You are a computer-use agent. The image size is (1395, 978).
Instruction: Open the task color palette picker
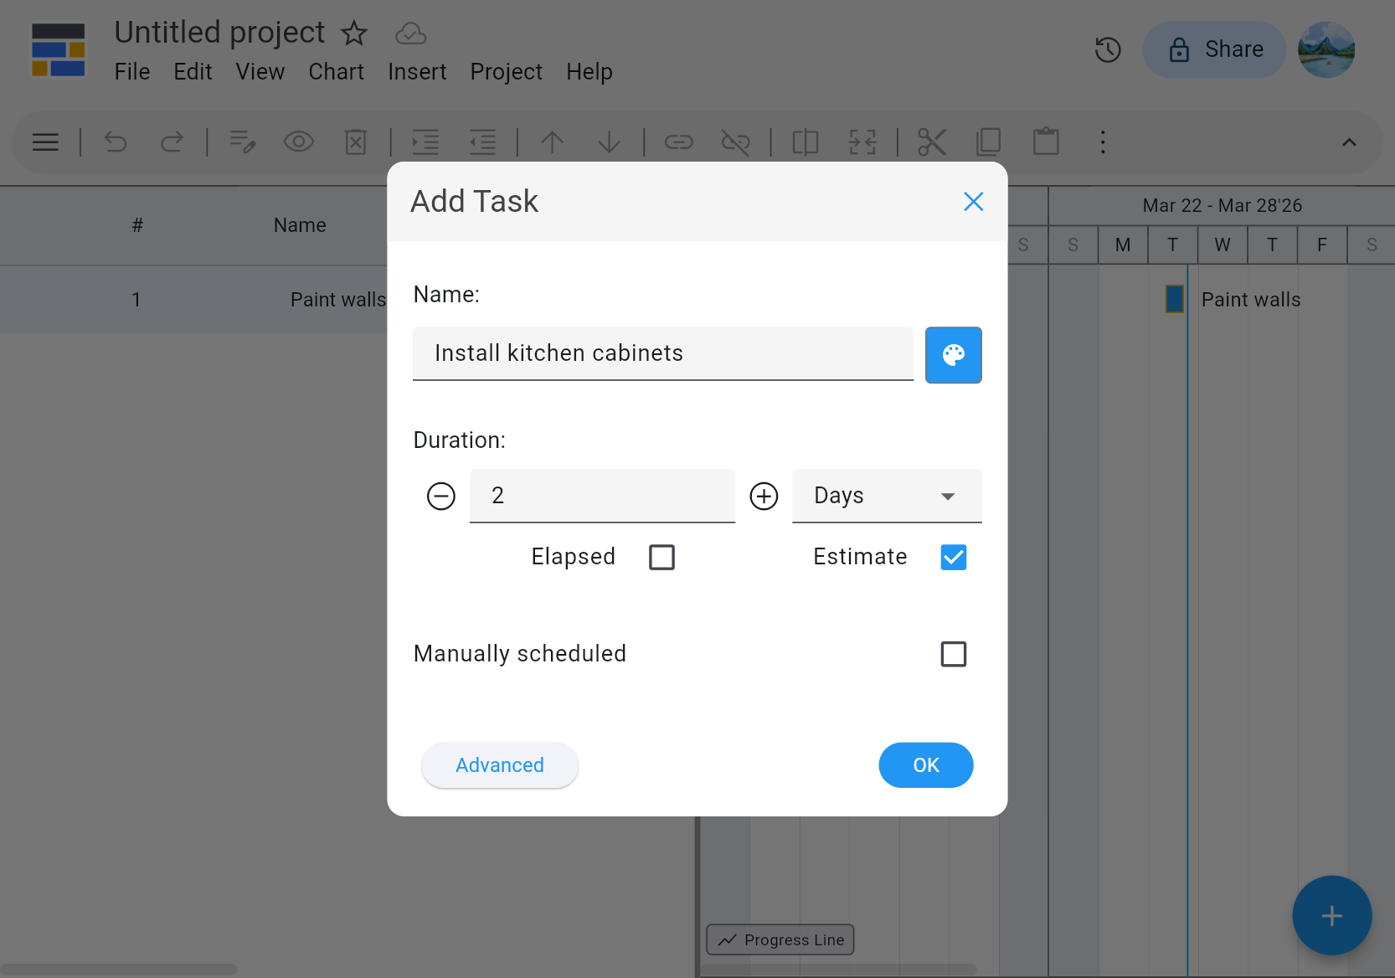coord(953,355)
